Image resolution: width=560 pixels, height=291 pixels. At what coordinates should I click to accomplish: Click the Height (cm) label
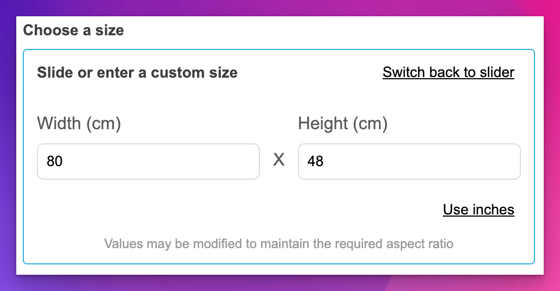tap(342, 124)
